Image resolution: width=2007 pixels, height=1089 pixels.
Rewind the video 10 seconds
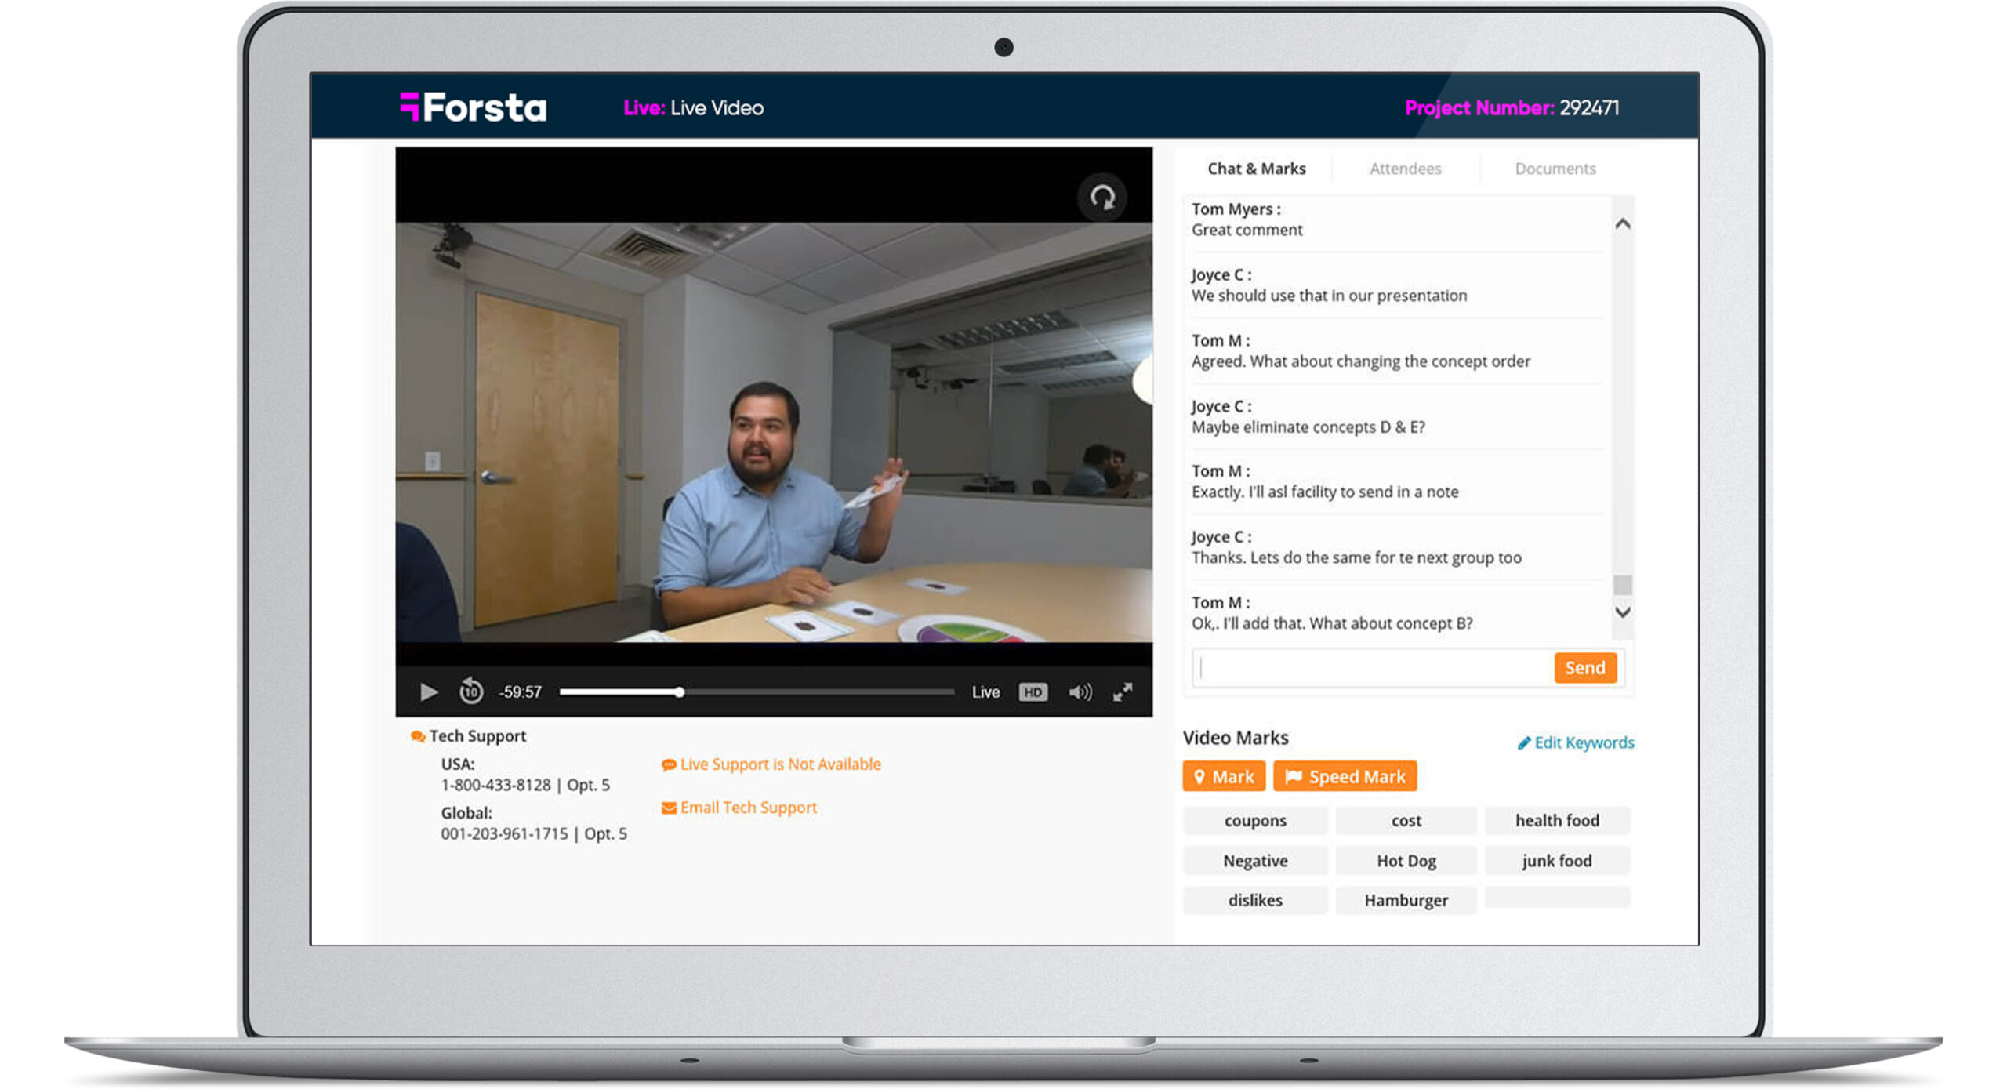470,692
